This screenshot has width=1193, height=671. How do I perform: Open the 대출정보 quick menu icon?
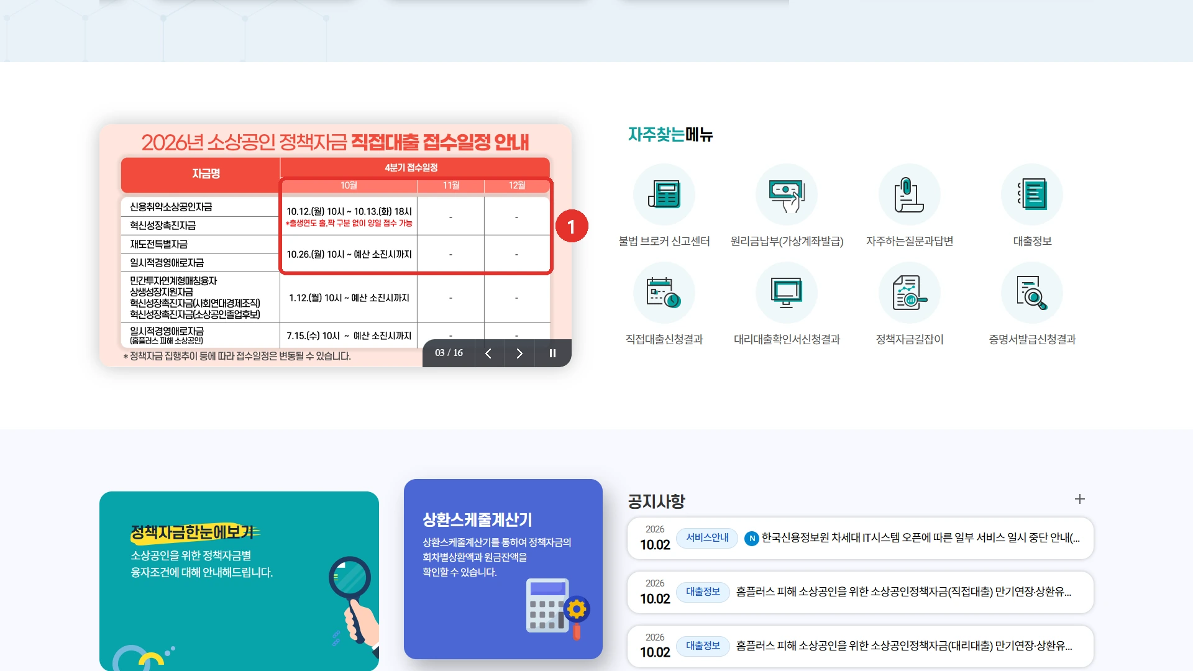point(1032,194)
